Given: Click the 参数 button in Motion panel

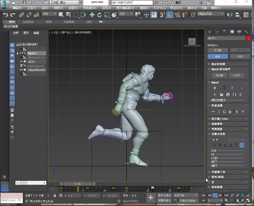Looking at the screenshot, I should coord(218,56).
